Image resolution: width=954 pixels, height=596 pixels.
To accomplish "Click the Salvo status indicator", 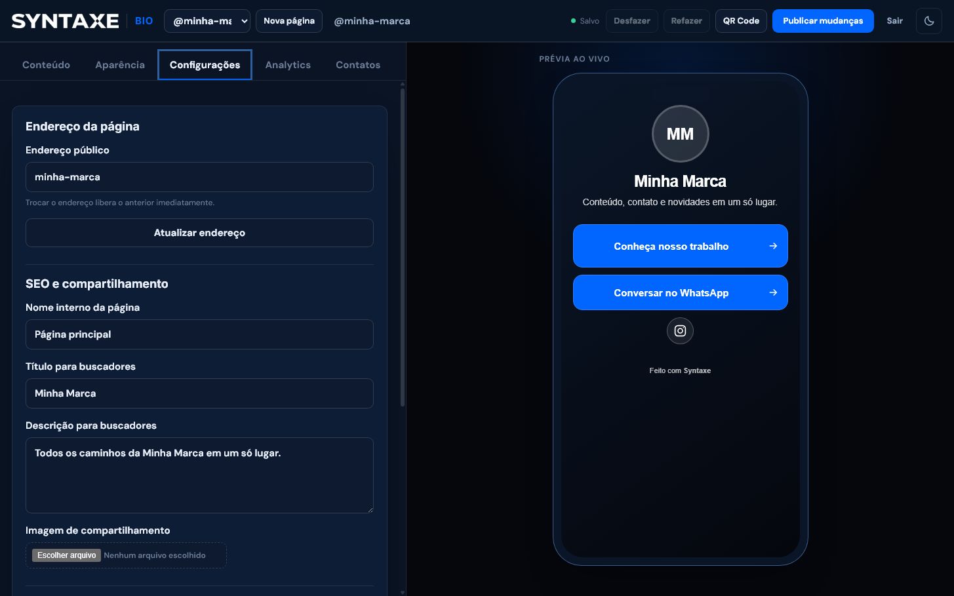I will click(585, 21).
